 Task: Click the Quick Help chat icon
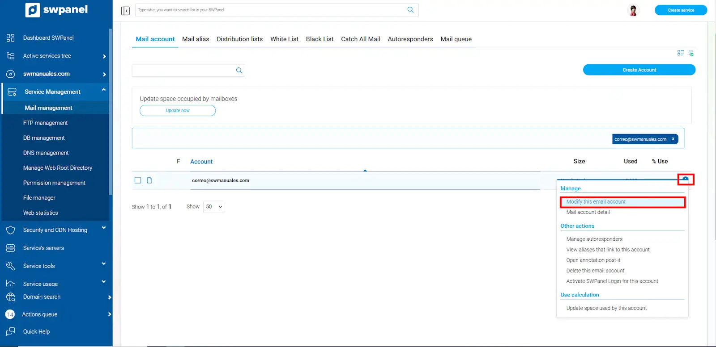[11, 331]
